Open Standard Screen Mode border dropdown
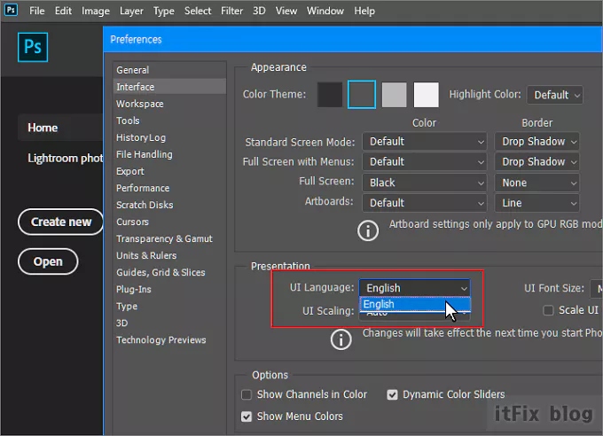 click(536, 142)
